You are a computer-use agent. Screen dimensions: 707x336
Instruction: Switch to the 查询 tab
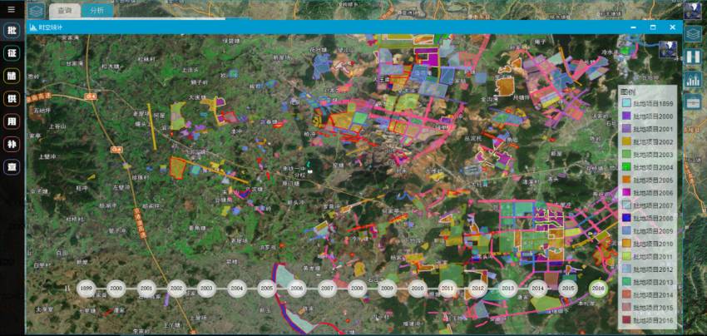point(64,10)
